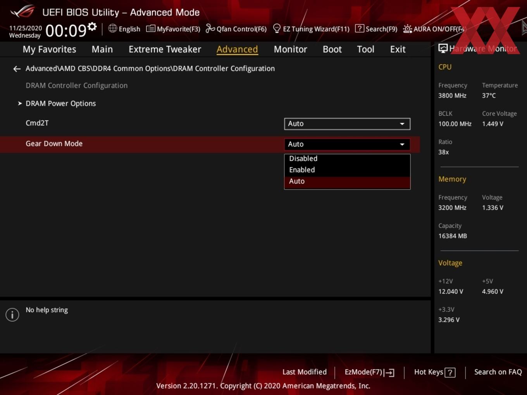Click memory voltage 1.336 V value
This screenshot has height=395, width=527.
[493, 208]
